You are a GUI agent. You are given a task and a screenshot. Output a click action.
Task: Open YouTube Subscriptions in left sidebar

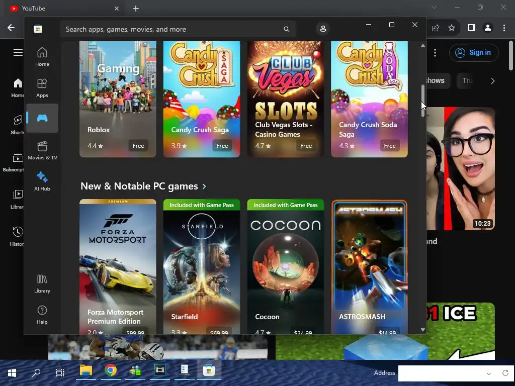click(14, 162)
